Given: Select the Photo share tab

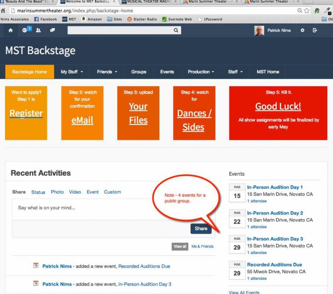Looking at the screenshot, I should pos(57,192).
